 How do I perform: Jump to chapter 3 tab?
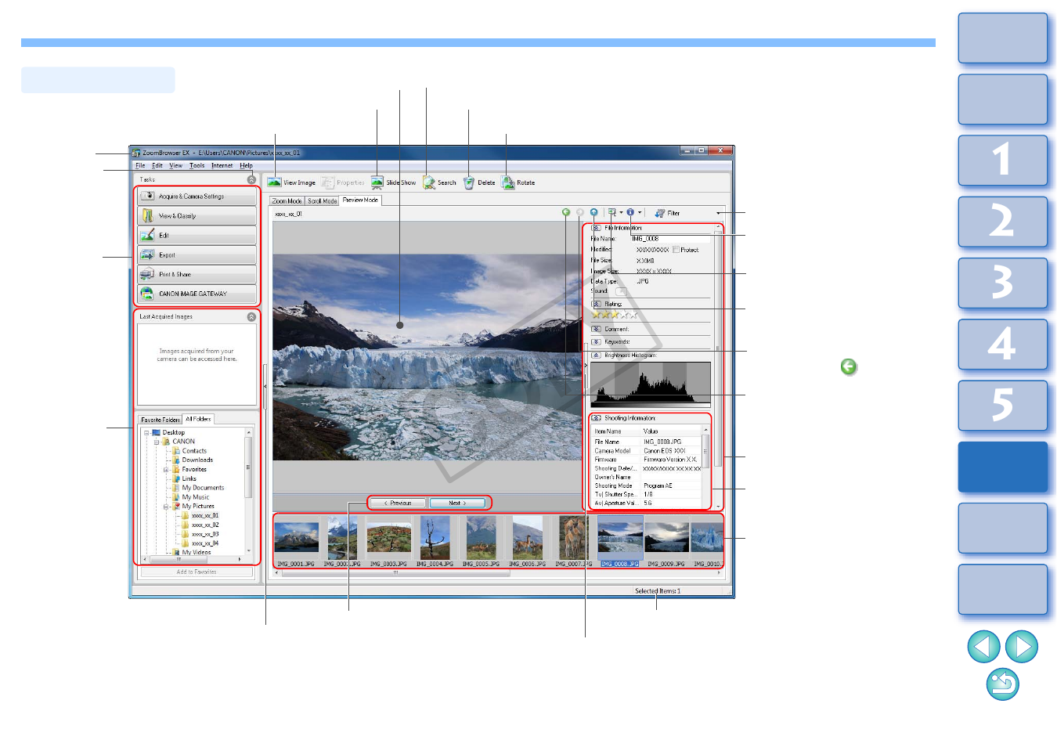click(x=1003, y=283)
